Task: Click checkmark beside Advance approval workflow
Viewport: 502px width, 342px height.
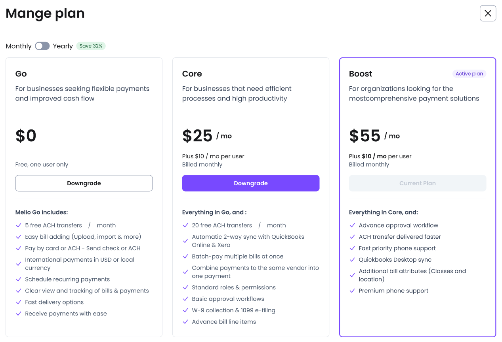Action: [352, 225]
